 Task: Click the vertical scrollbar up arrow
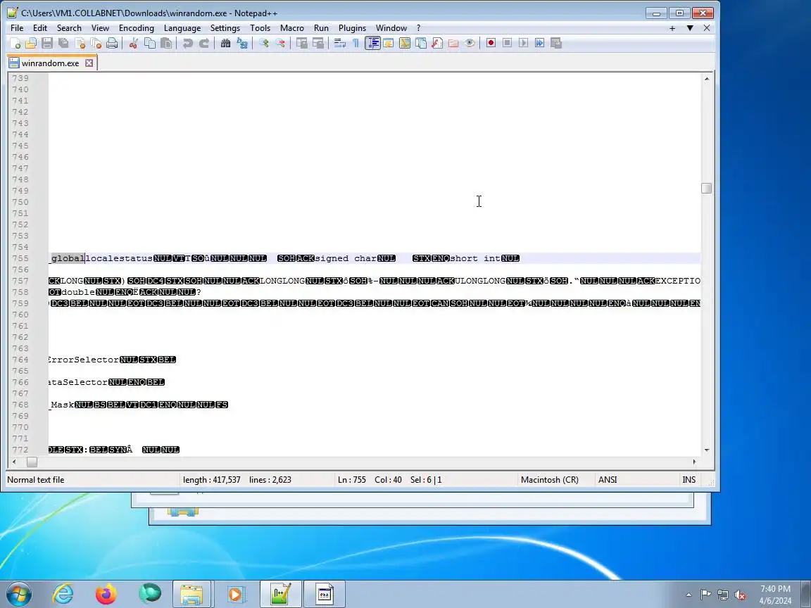tap(707, 79)
